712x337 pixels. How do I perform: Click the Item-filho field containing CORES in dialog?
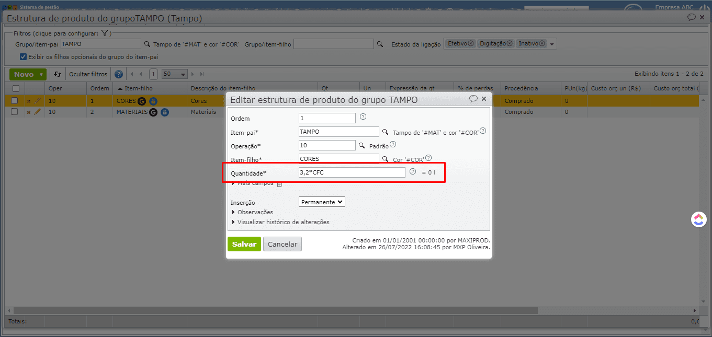pyautogui.click(x=339, y=159)
